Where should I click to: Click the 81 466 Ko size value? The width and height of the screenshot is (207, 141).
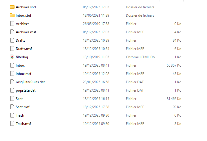174,98
